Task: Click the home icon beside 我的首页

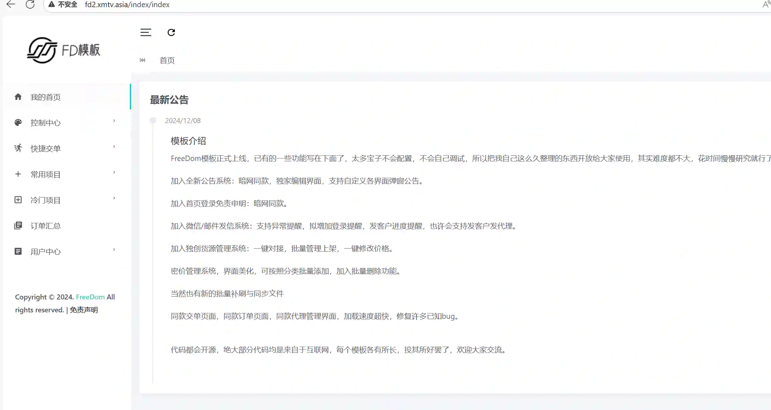Action: tap(18, 97)
